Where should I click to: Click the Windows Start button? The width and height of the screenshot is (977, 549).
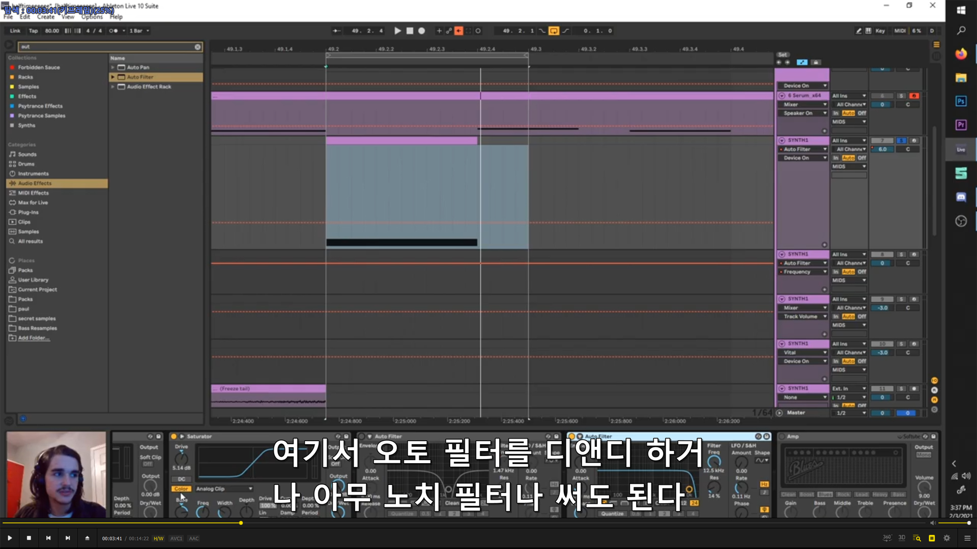961,10
